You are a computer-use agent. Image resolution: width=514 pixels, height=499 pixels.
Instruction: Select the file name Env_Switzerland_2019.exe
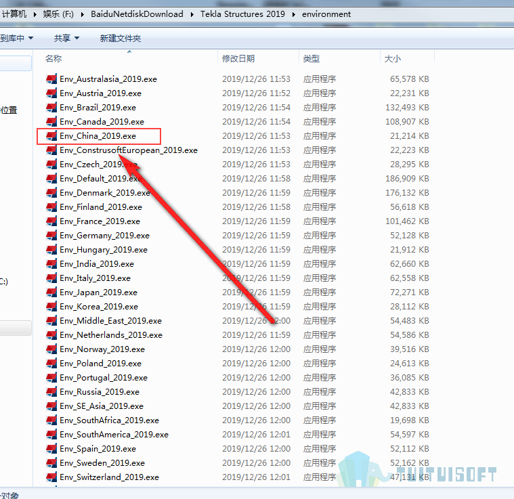[109, 477]
